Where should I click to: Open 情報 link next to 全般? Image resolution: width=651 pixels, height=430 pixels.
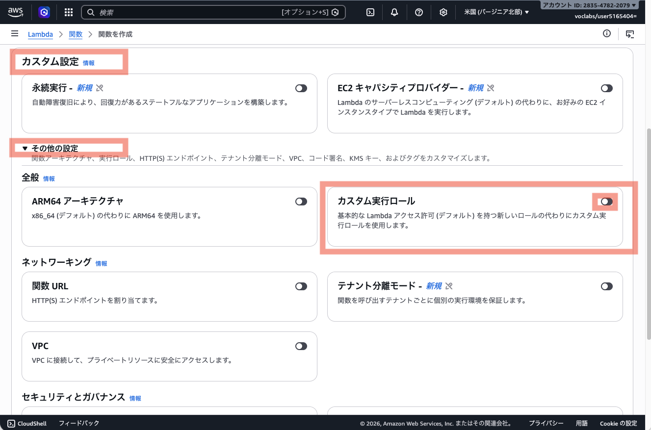click(49, 179)
